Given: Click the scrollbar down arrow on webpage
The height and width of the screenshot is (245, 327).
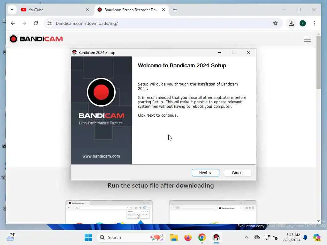Looking at the screenshot, I should [x=318, y=221].
